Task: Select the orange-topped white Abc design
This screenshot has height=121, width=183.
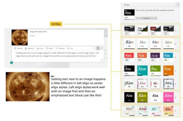Action: pos(142,57)
